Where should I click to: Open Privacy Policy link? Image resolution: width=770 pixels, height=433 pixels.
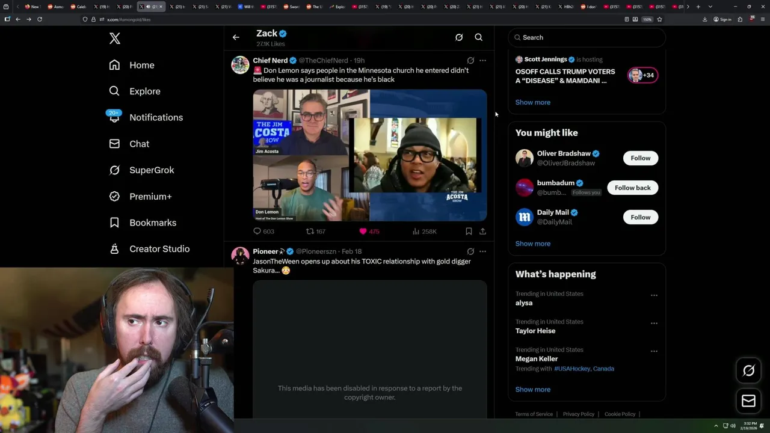[578, 414]
